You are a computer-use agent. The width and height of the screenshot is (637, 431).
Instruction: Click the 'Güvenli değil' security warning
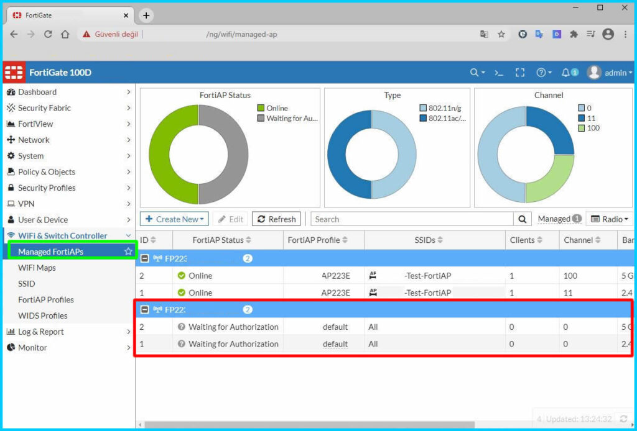point(111,34)
